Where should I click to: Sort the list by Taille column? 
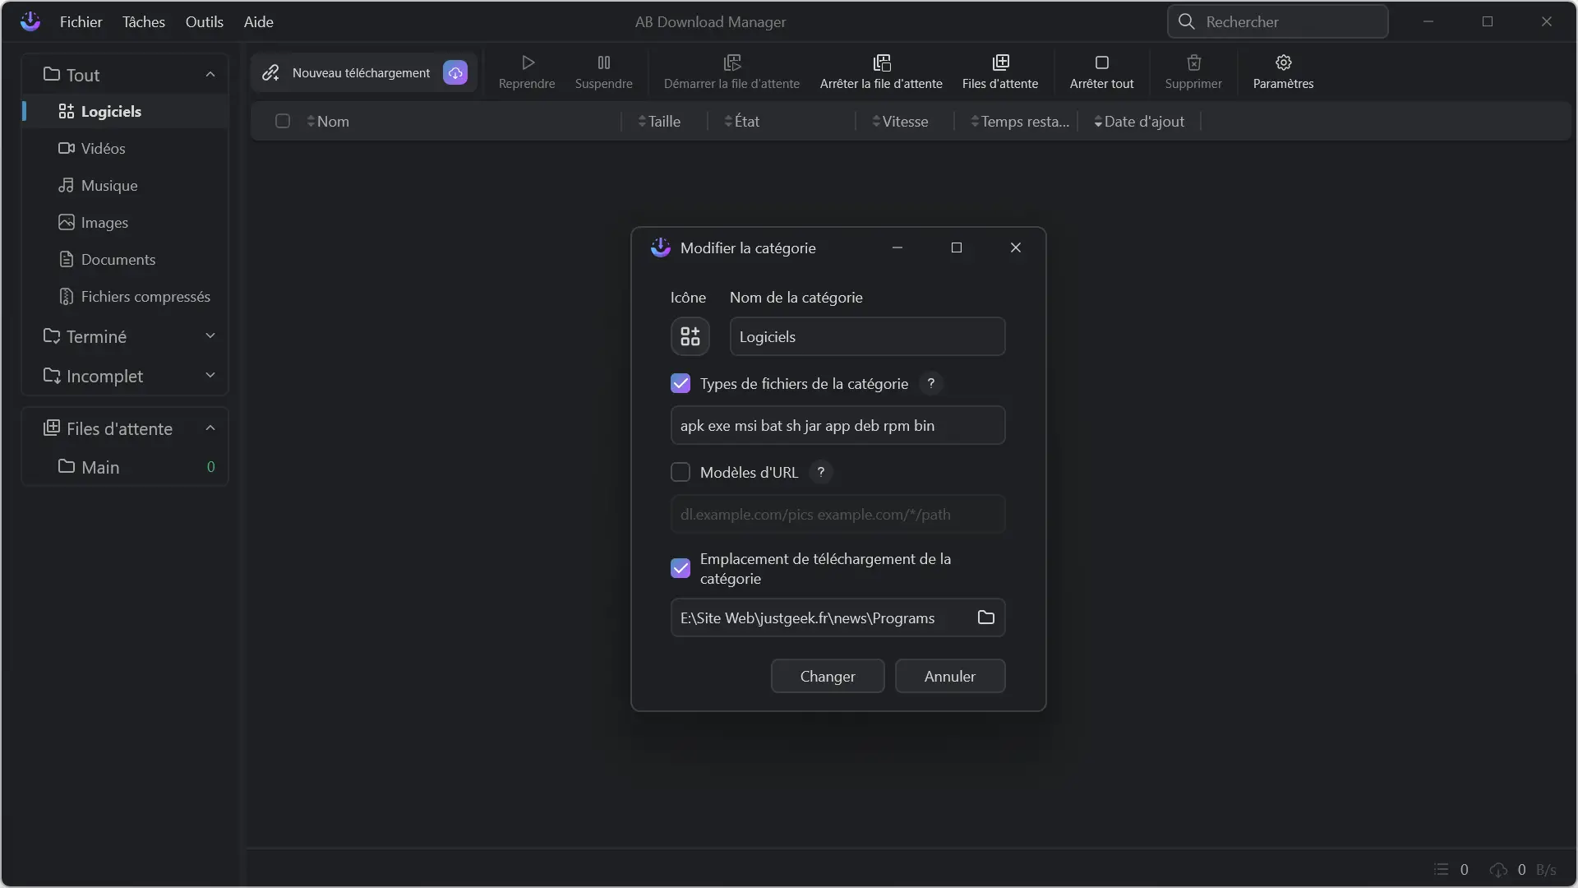click(659, 122)
